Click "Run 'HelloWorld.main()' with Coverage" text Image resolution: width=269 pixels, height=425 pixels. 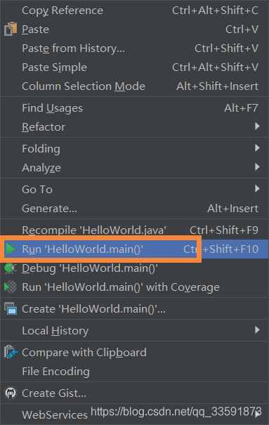coord(121,287)
